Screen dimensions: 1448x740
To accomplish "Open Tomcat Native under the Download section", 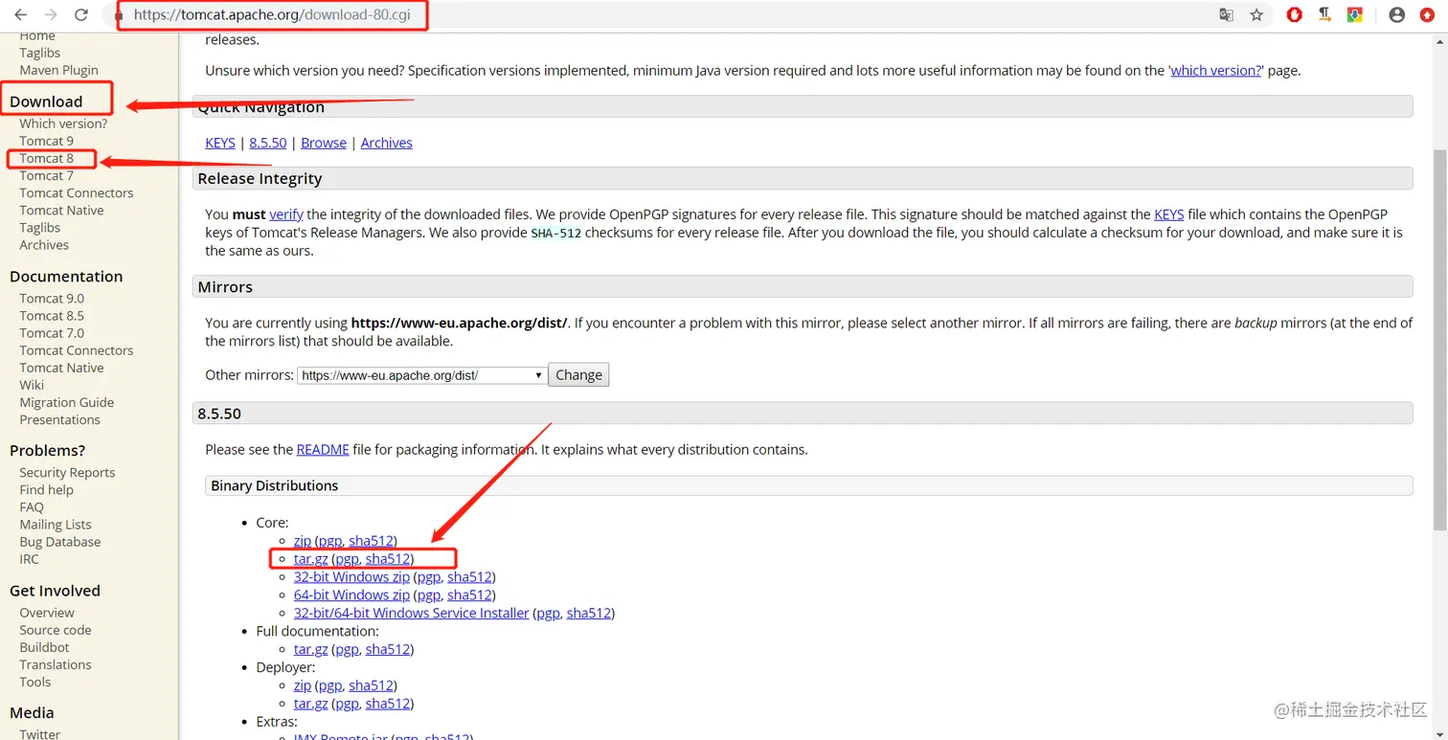I will pos(61,211).
